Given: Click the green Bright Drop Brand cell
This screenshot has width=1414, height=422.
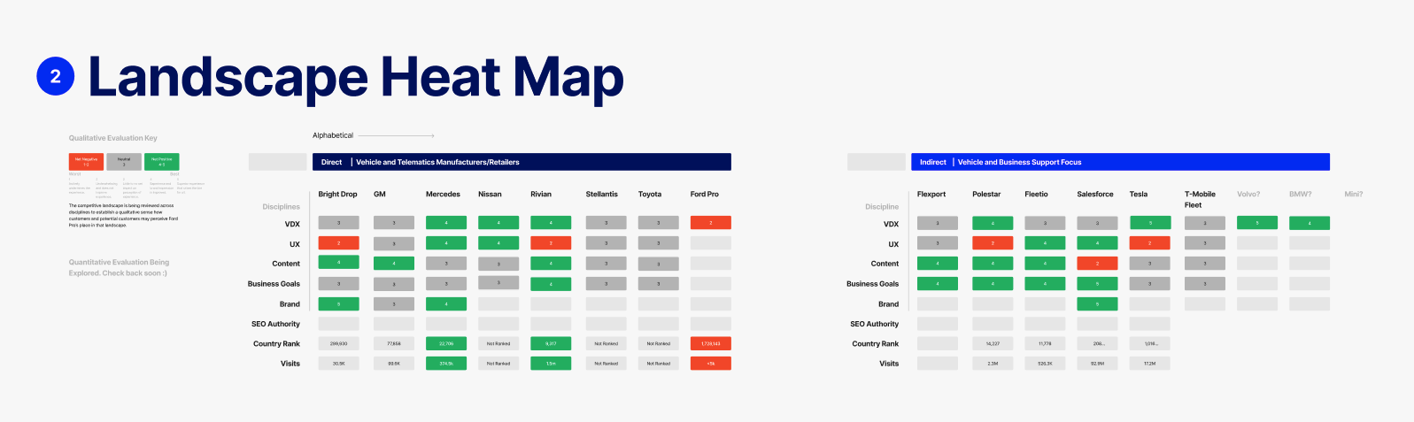Looking at the screenshot, I should point(338,303).
